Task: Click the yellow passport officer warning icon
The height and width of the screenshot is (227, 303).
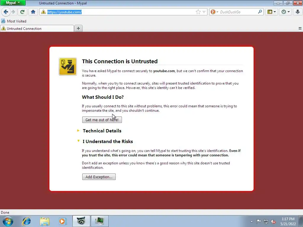Action: (x=68, y=67)
